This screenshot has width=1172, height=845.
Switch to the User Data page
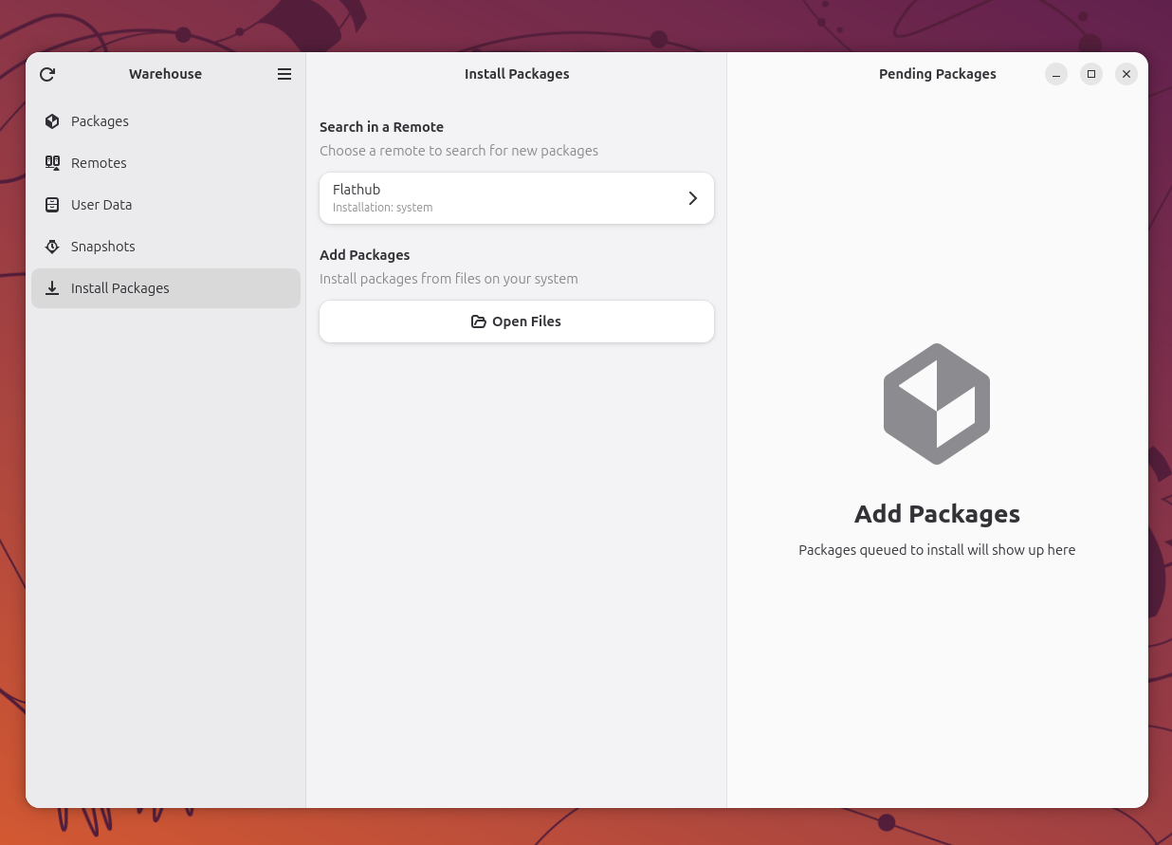[166, 205]
